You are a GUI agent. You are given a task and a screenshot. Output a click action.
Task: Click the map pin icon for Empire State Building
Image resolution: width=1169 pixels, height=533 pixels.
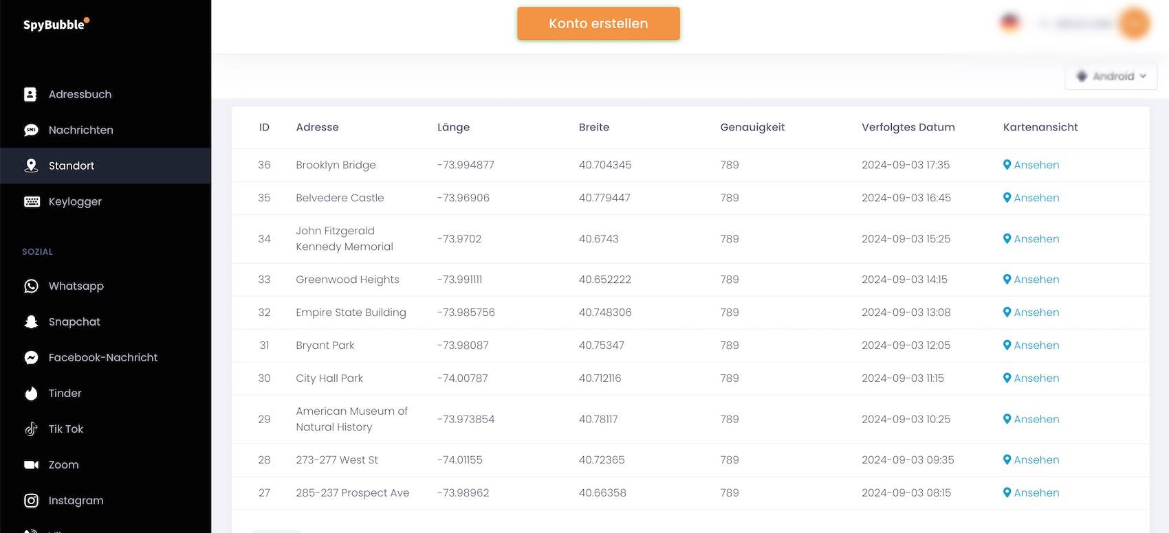pos(1007,313)
